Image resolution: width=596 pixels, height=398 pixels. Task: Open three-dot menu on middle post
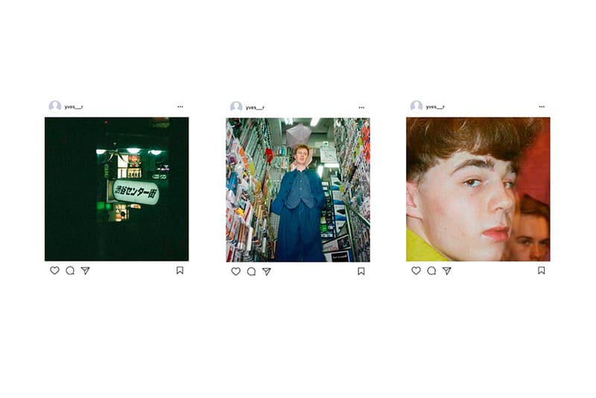[x=361, y=107]
